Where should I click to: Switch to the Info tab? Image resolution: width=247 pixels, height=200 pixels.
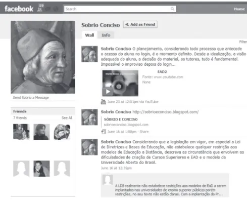coord(106,35)
